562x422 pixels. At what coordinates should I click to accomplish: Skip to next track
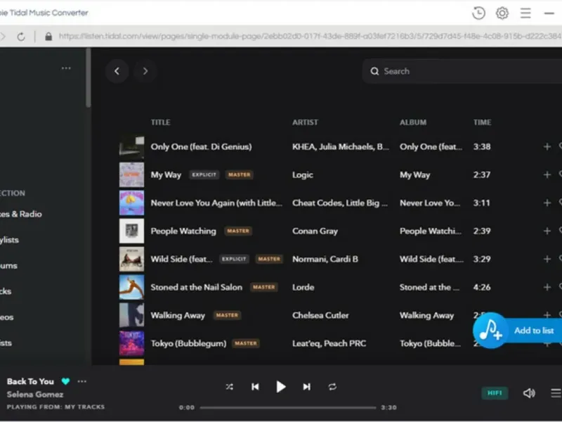[x=306, y=387]
